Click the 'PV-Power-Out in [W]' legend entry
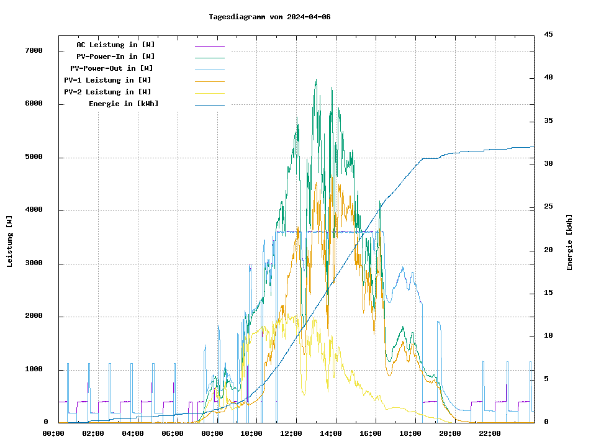This screenshot has width=596, height=447. [112, 68]
